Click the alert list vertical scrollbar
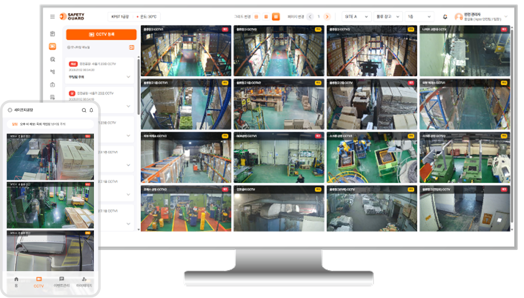The height and width of the screenshot is (298, 524). point(138,87)
